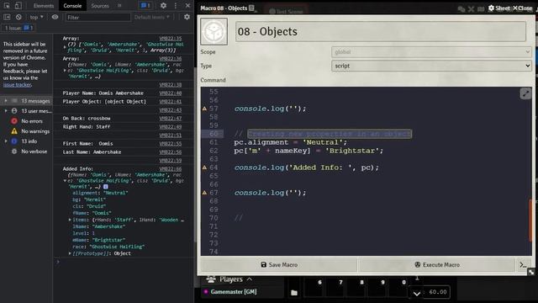The width and height of the screenshot is (538, 303).
Task: Click the macro document ID icon beside title
Action: pyautogui.click(x=252, y=8)
